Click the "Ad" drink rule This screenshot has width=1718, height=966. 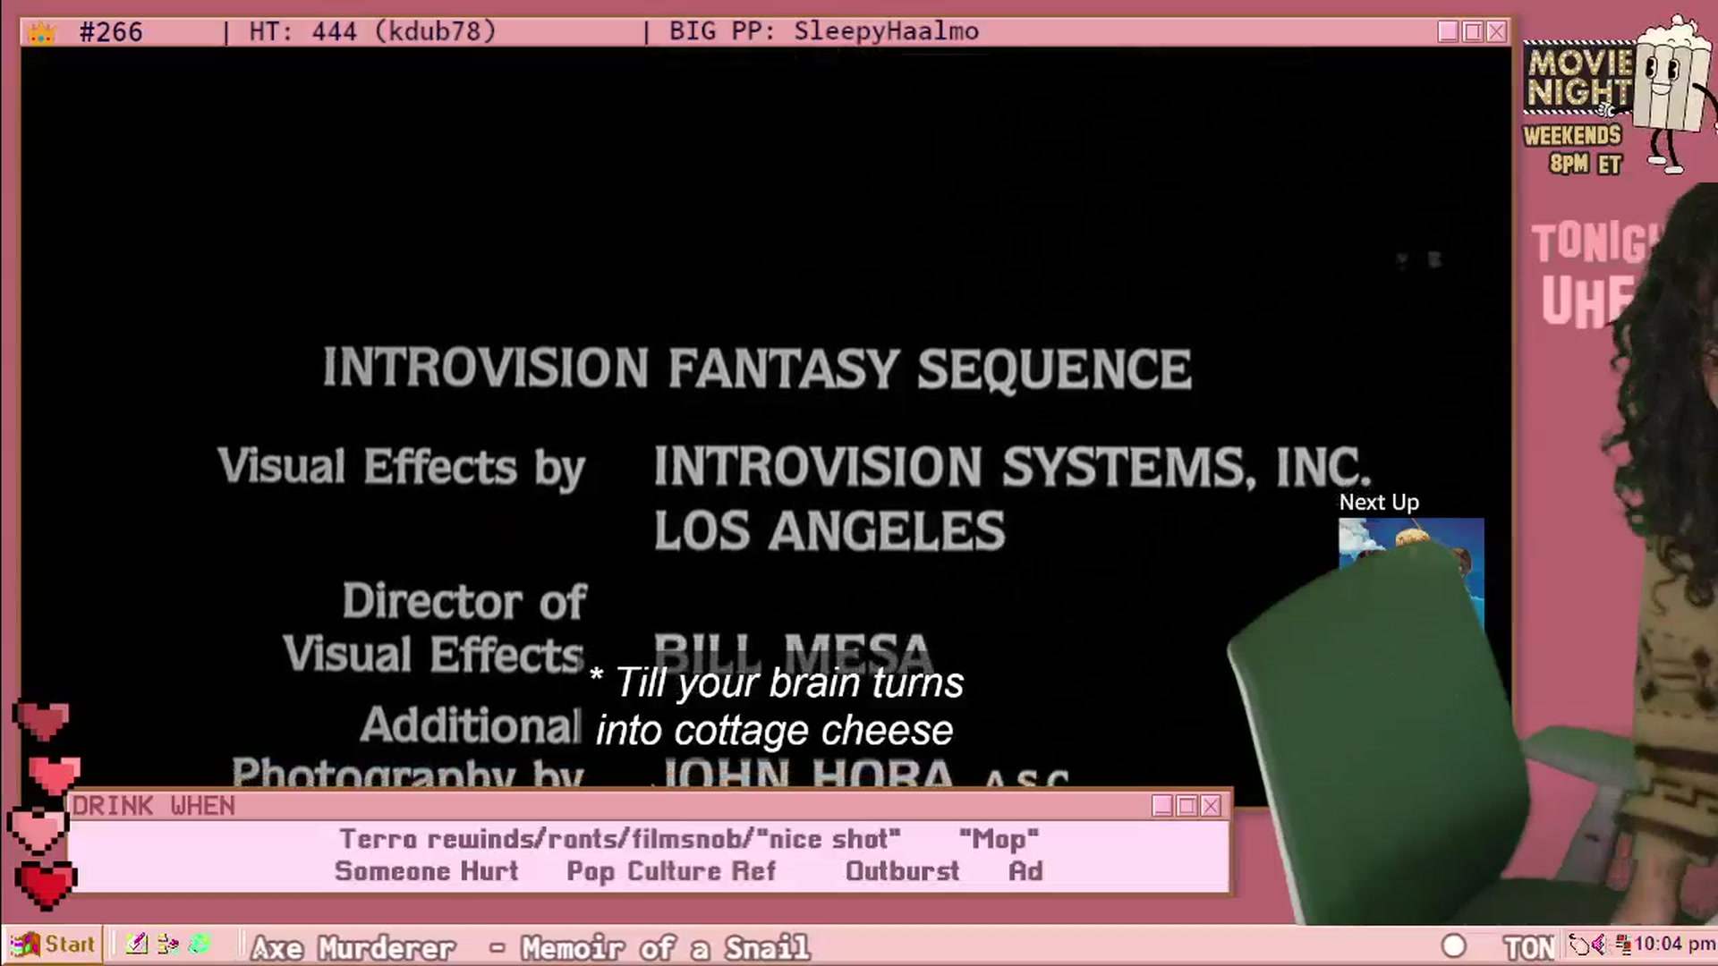(x=1025, y=871)
